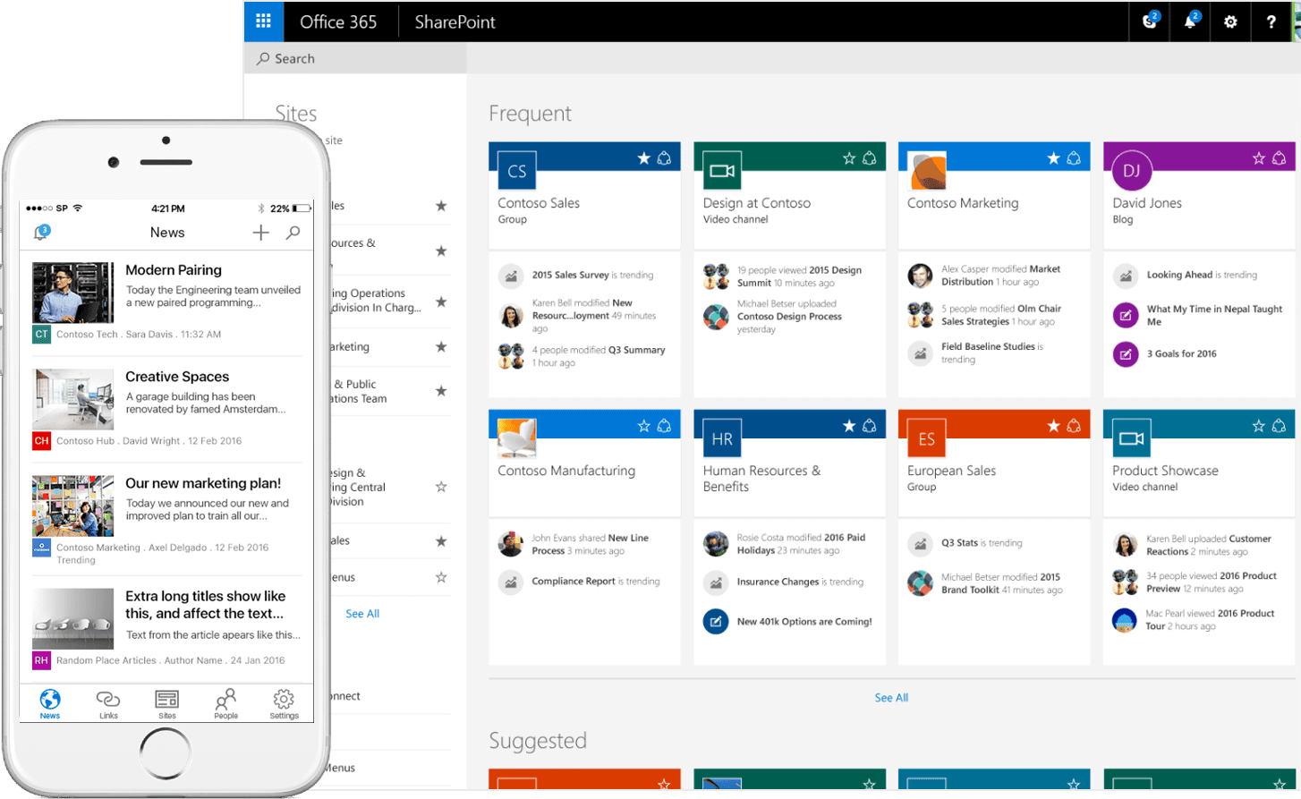Image resolution: width=1301 pixels, height=799 pixels.
Task: Click the SharePoint search box
Action: (355, 58)
